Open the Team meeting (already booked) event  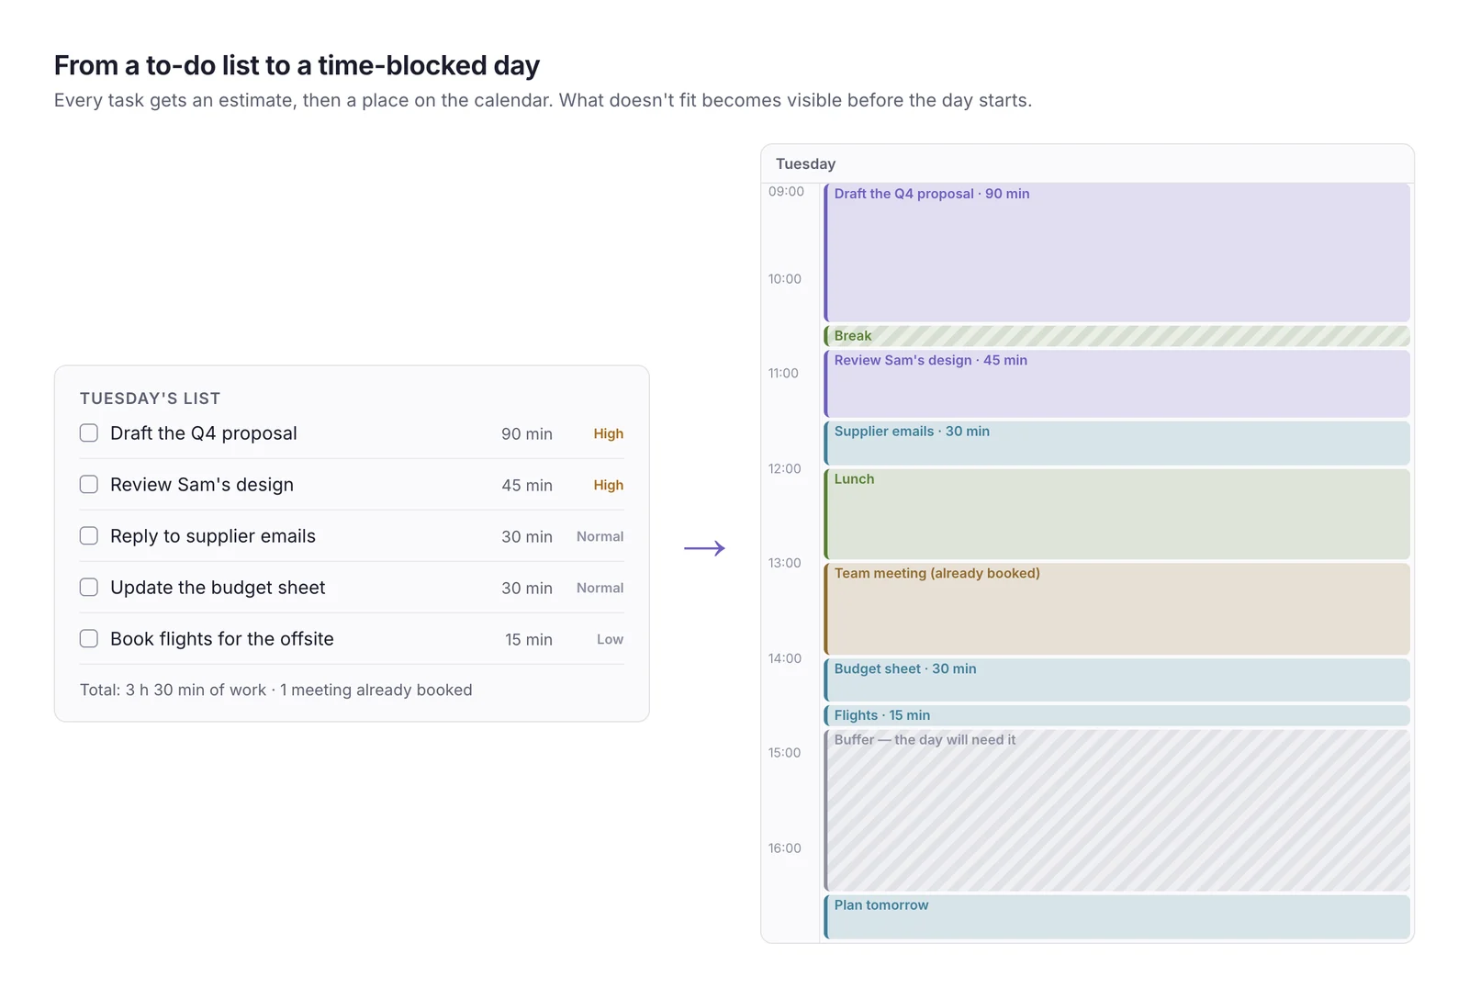click(x=1116, y=609)
